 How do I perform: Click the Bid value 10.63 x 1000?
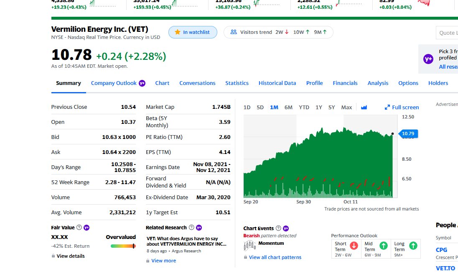pos(119,137)
